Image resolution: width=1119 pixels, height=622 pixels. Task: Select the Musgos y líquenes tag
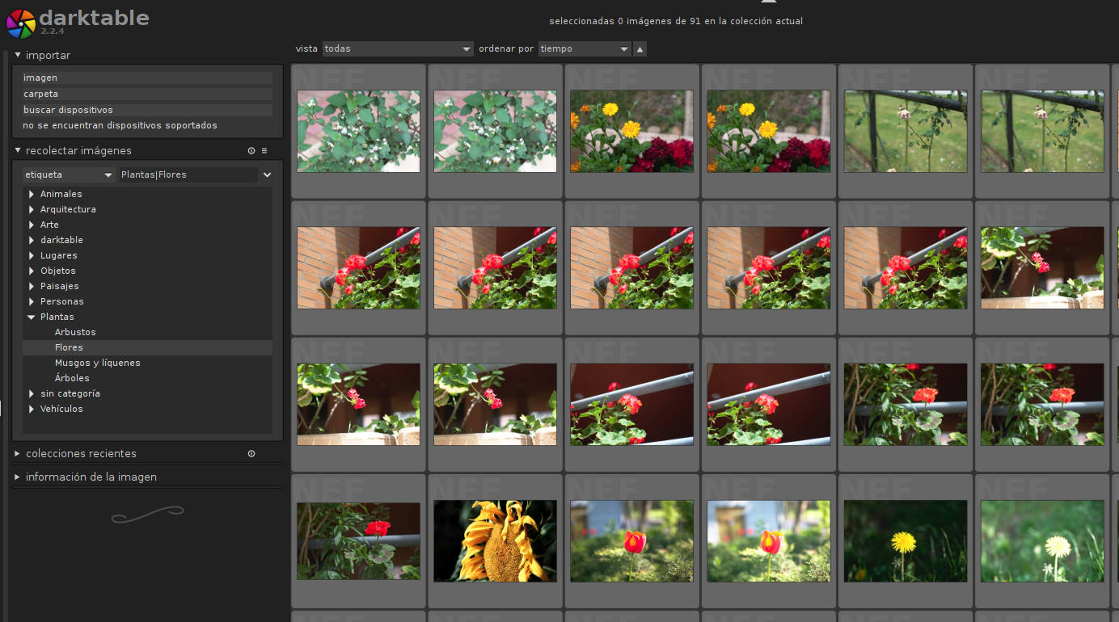point(98,363)
